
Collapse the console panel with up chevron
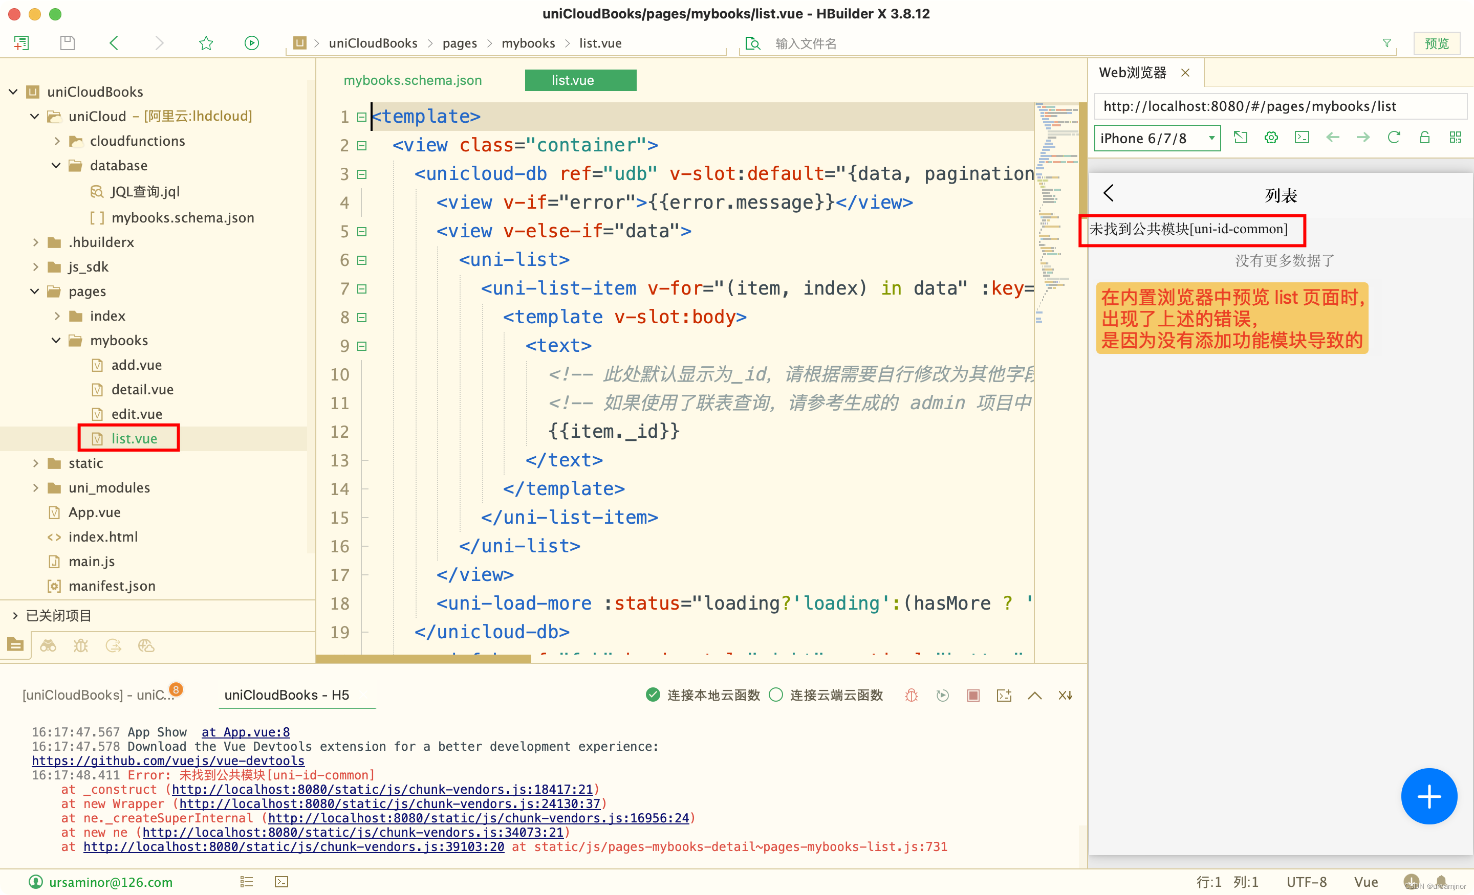(x=1034, y=696)
